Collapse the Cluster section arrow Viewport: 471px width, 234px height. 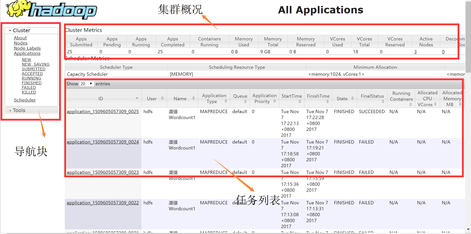10,30
